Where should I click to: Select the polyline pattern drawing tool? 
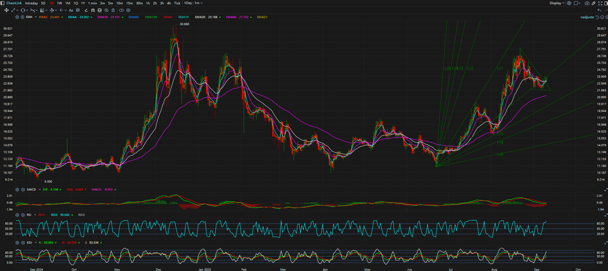(x=32, y=10)
